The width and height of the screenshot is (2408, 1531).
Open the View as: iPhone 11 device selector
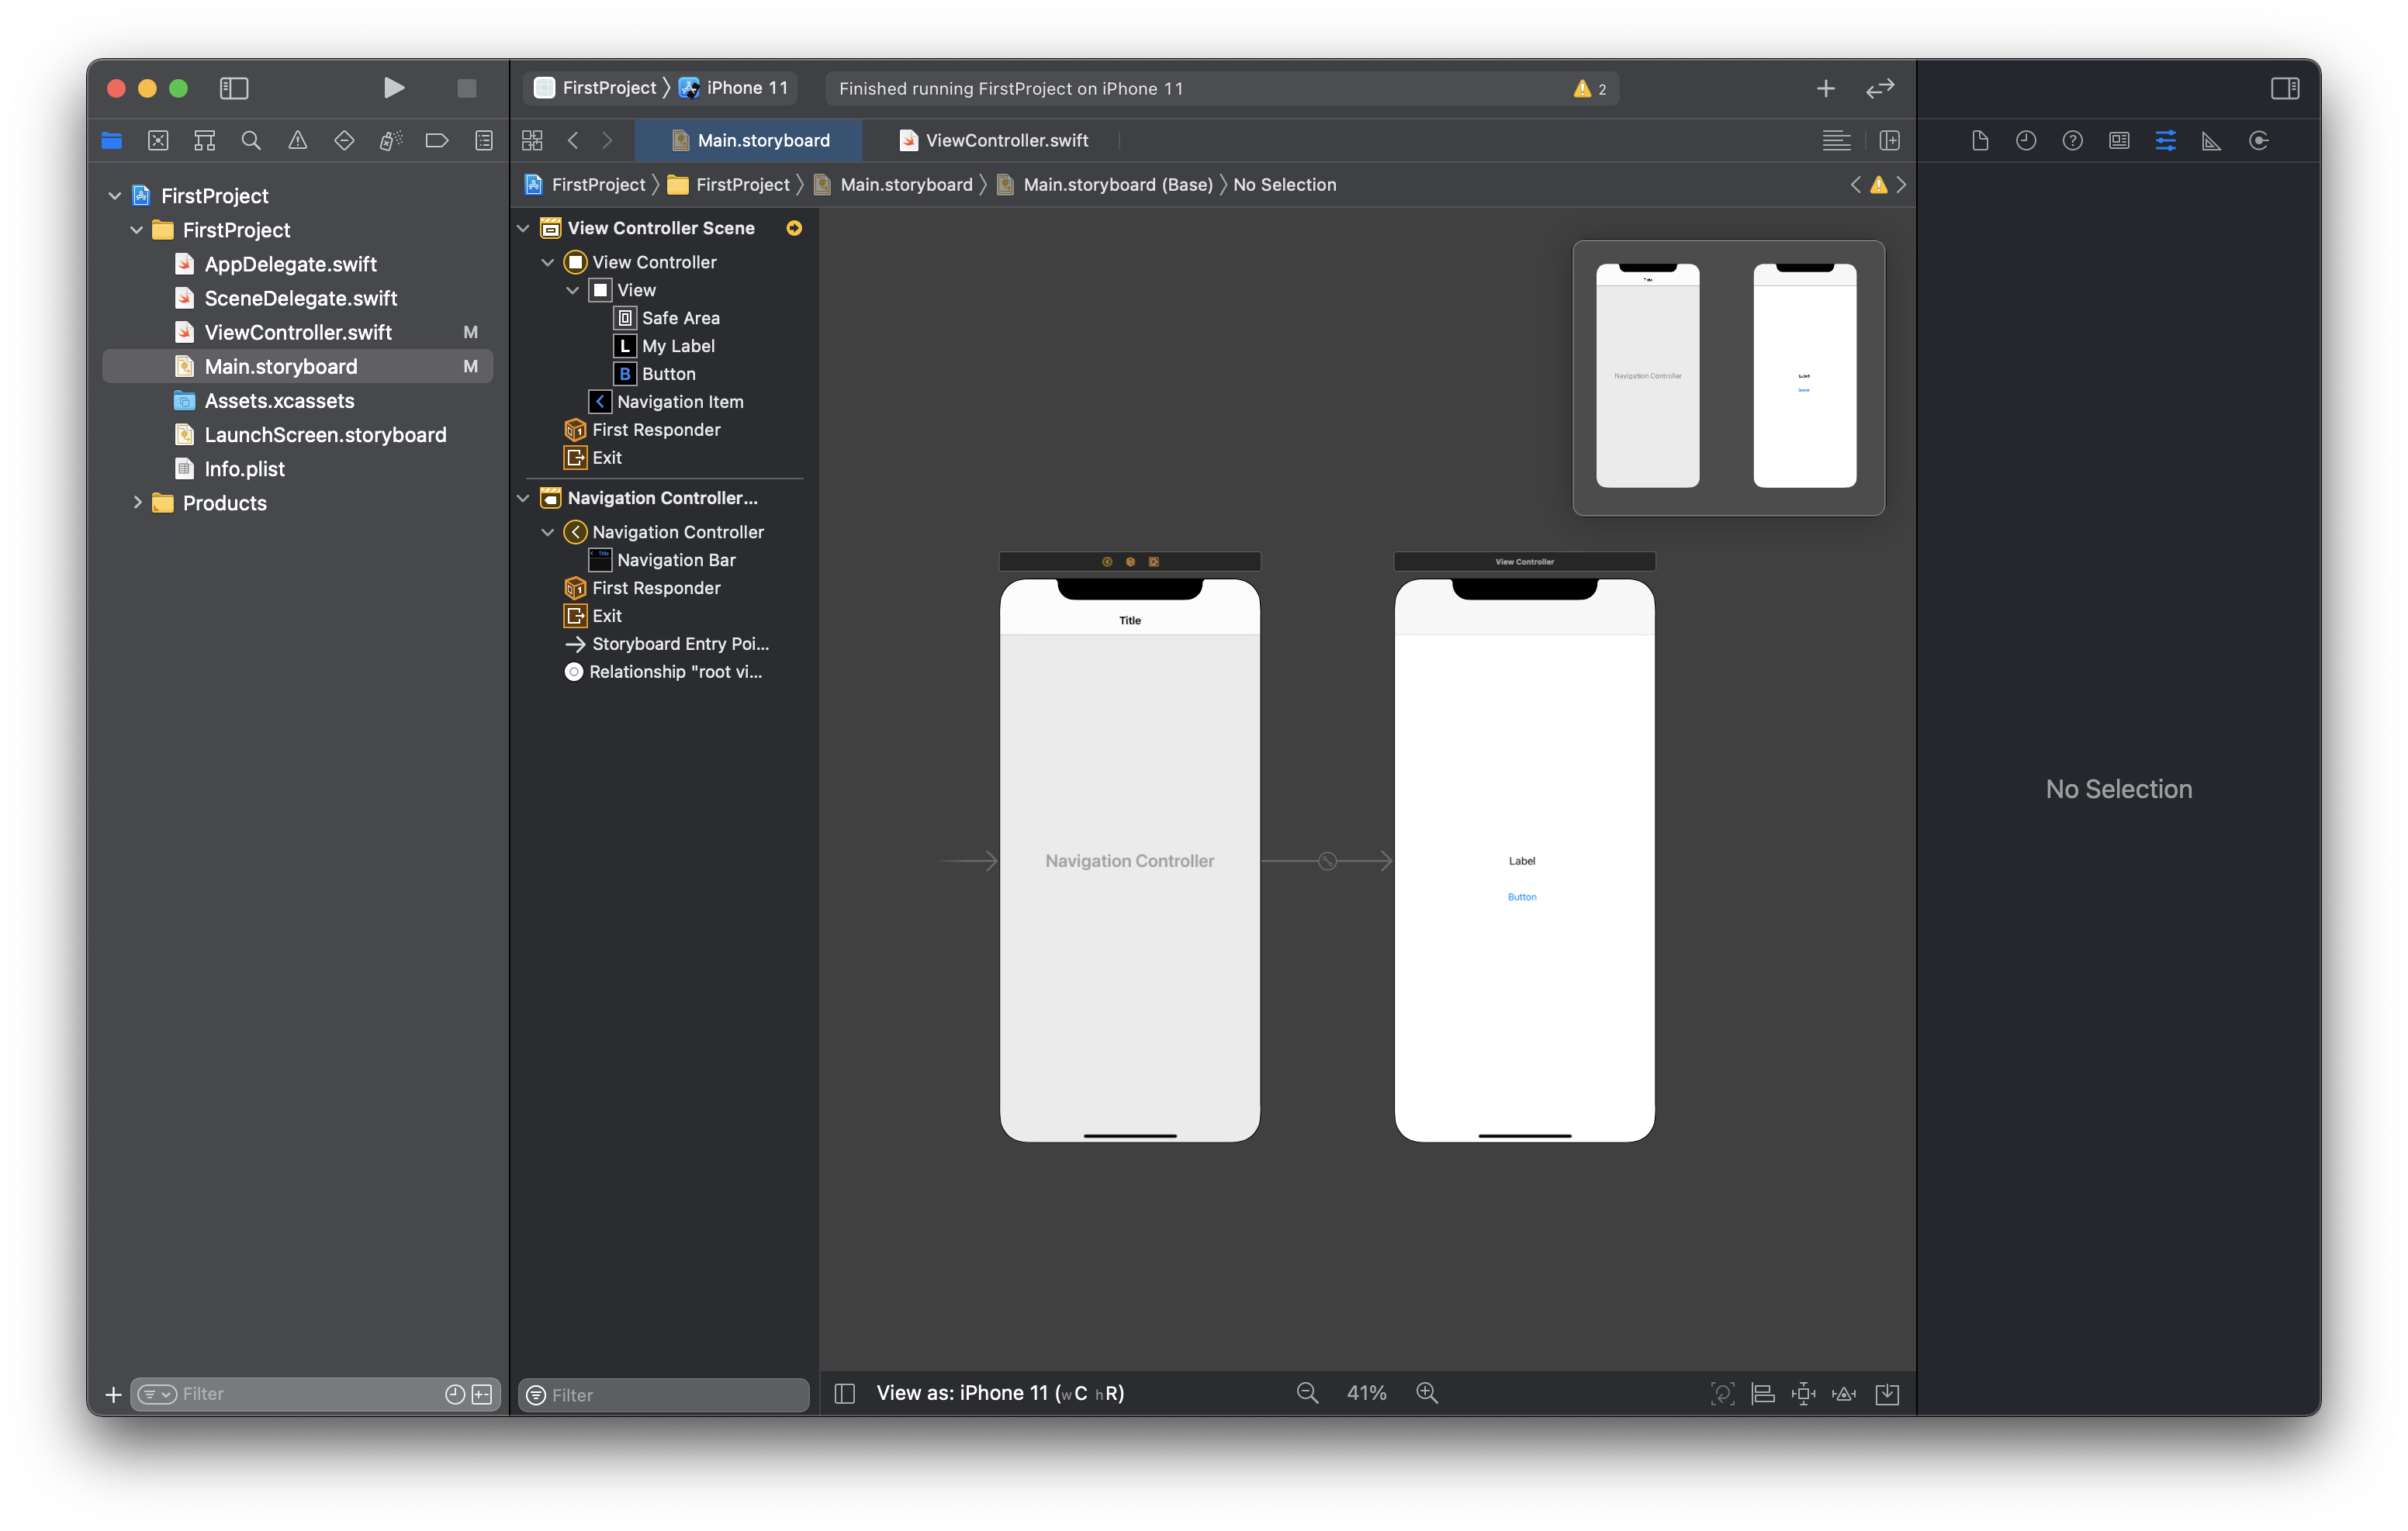coord(1000,1393)
